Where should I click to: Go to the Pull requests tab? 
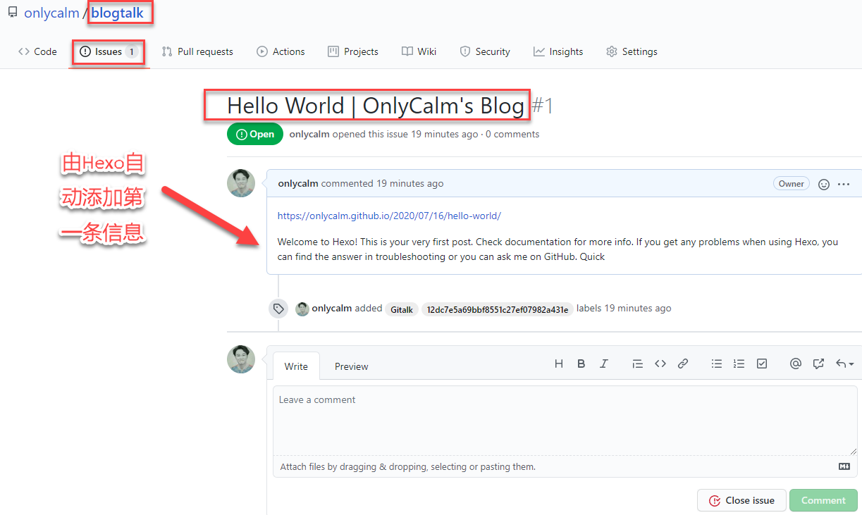pos(197,51)
